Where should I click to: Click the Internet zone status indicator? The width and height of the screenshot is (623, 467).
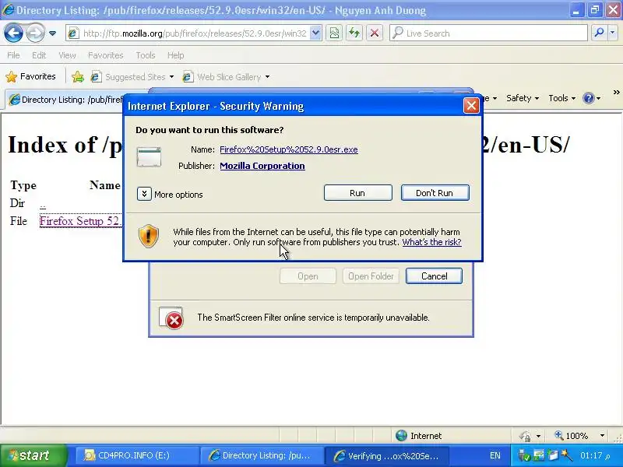[x=419, y=436]
